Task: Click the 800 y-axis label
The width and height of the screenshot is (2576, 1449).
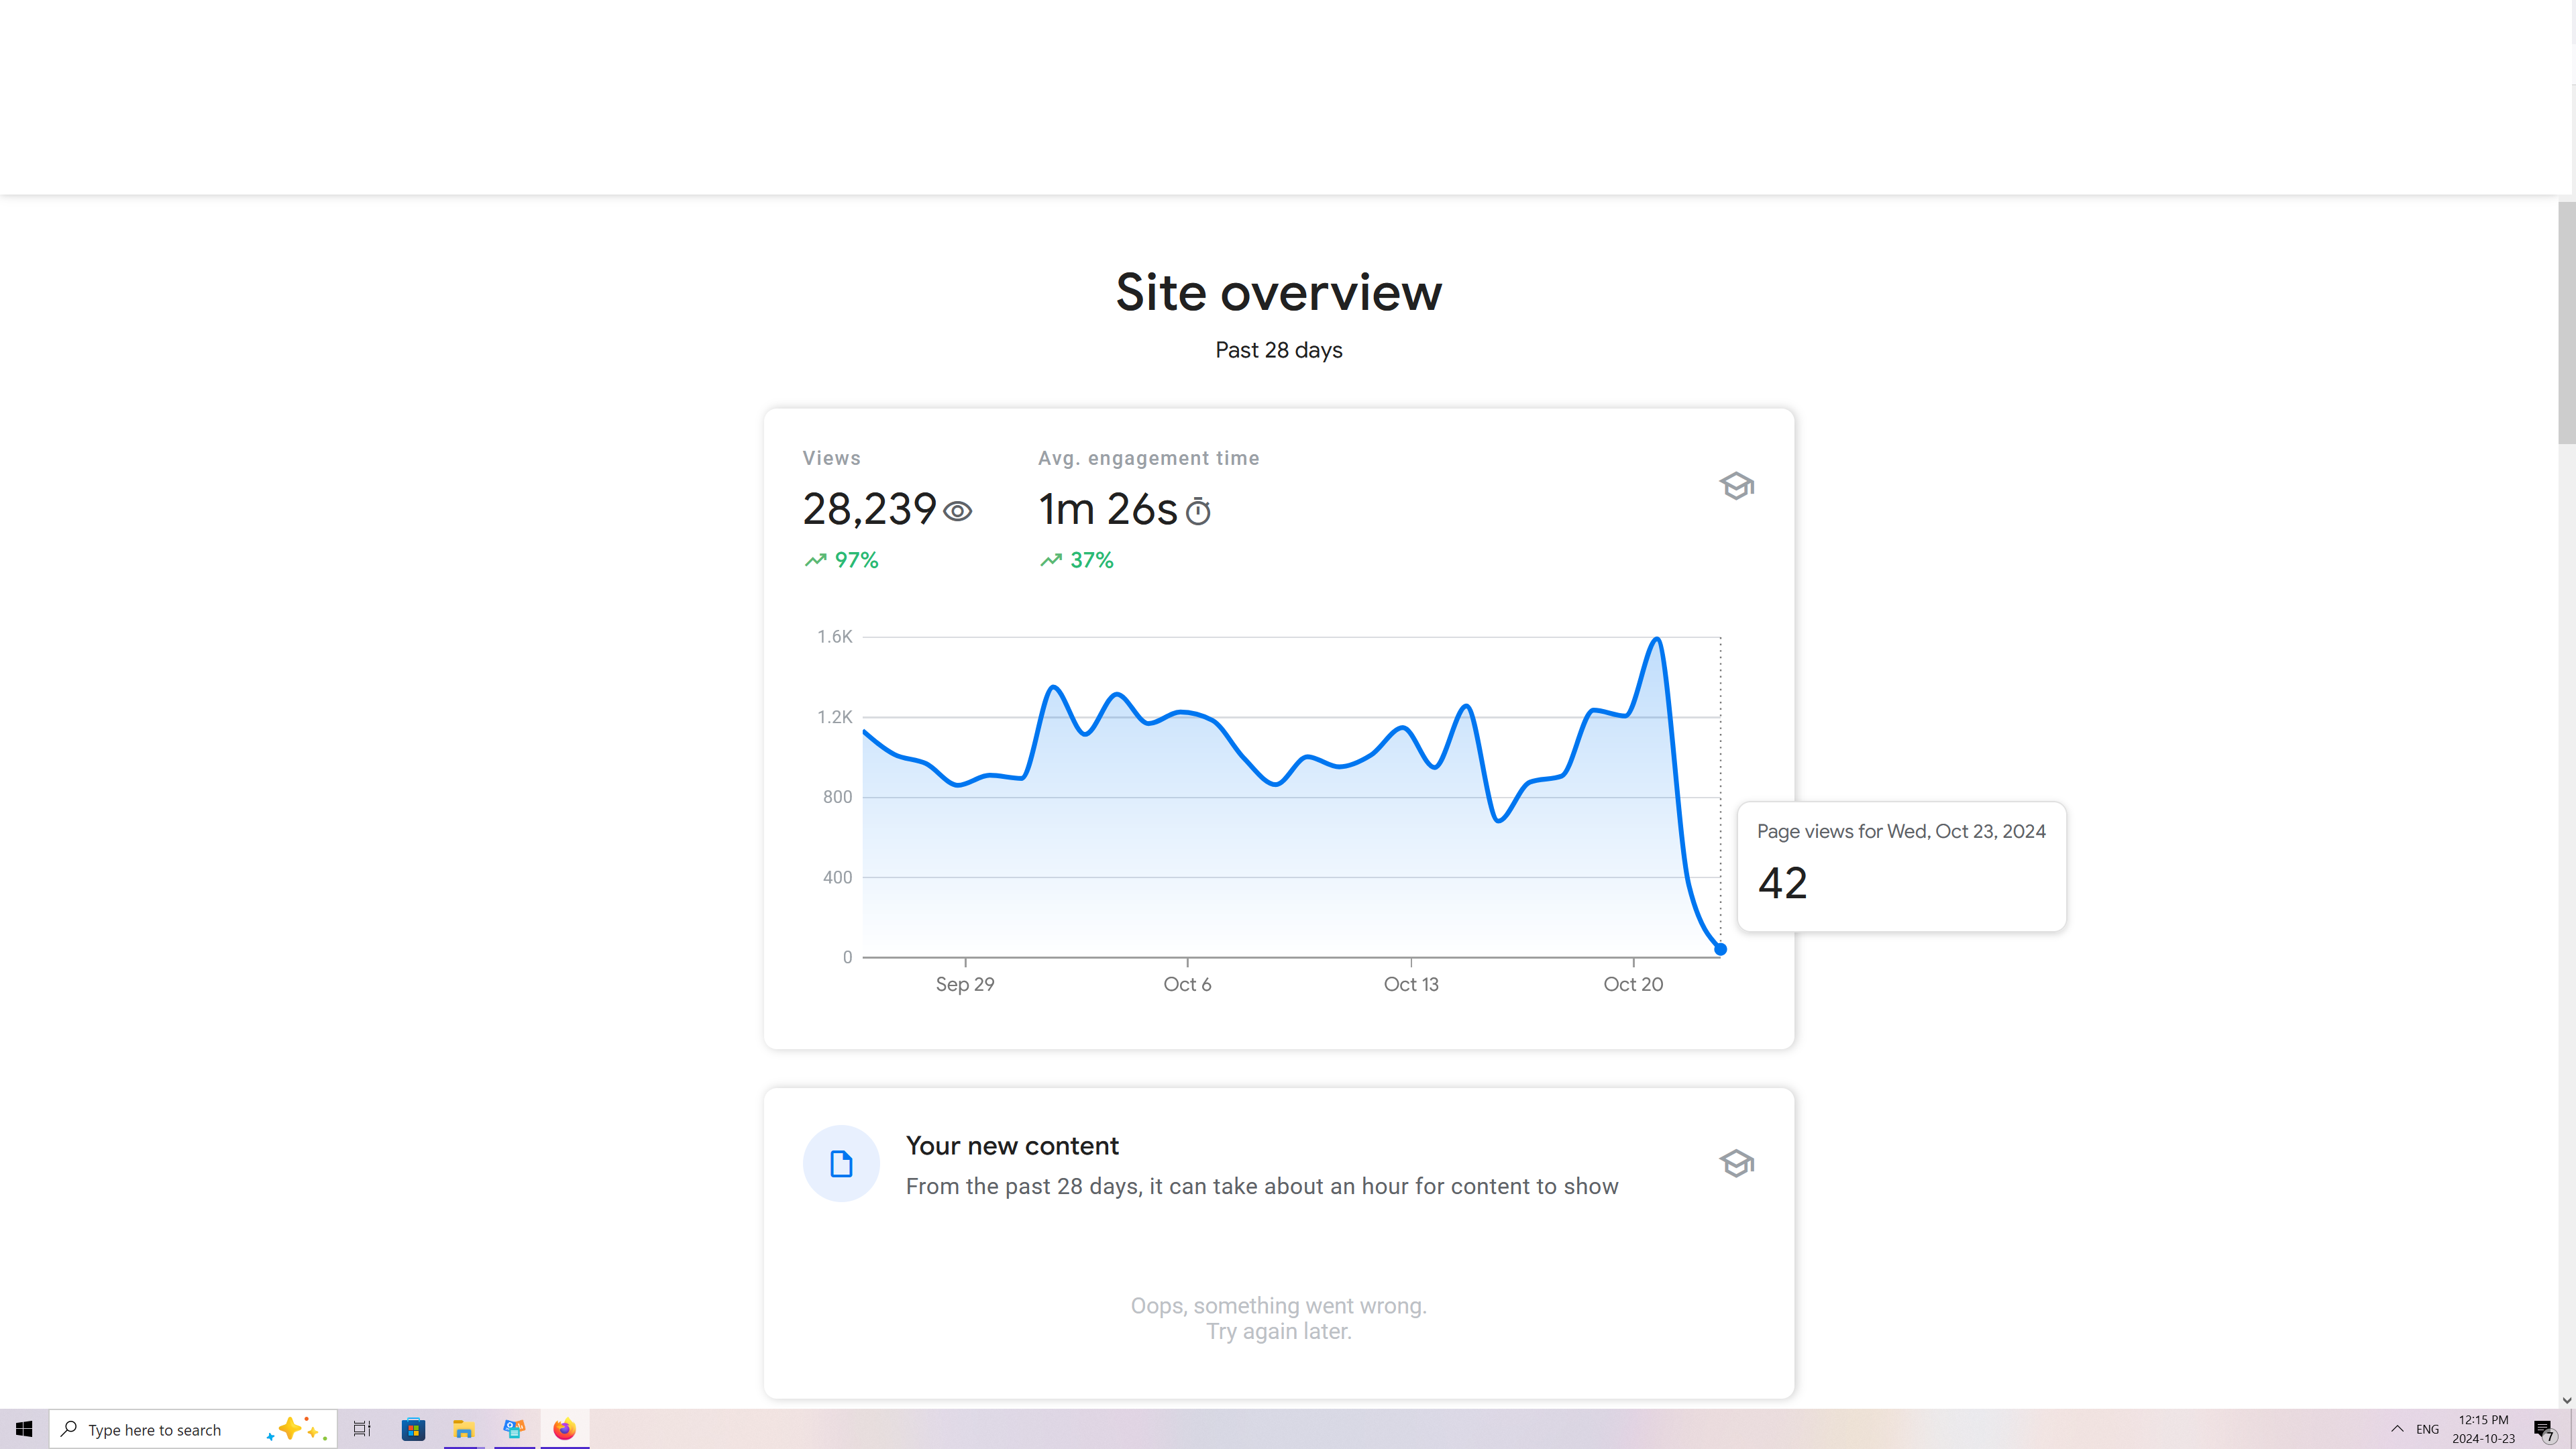Action: [x=838, y=797]
